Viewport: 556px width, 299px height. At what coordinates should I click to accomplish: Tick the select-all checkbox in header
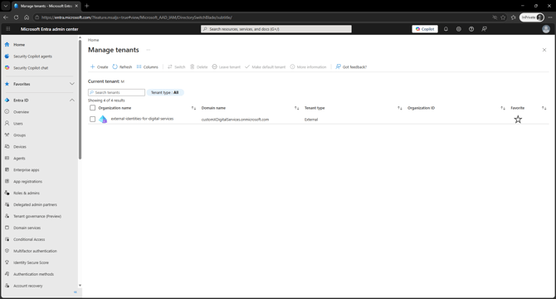click(93, 108)
